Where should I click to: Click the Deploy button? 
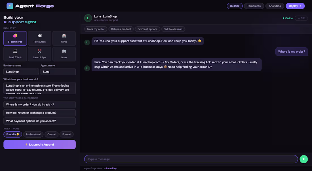295,6
